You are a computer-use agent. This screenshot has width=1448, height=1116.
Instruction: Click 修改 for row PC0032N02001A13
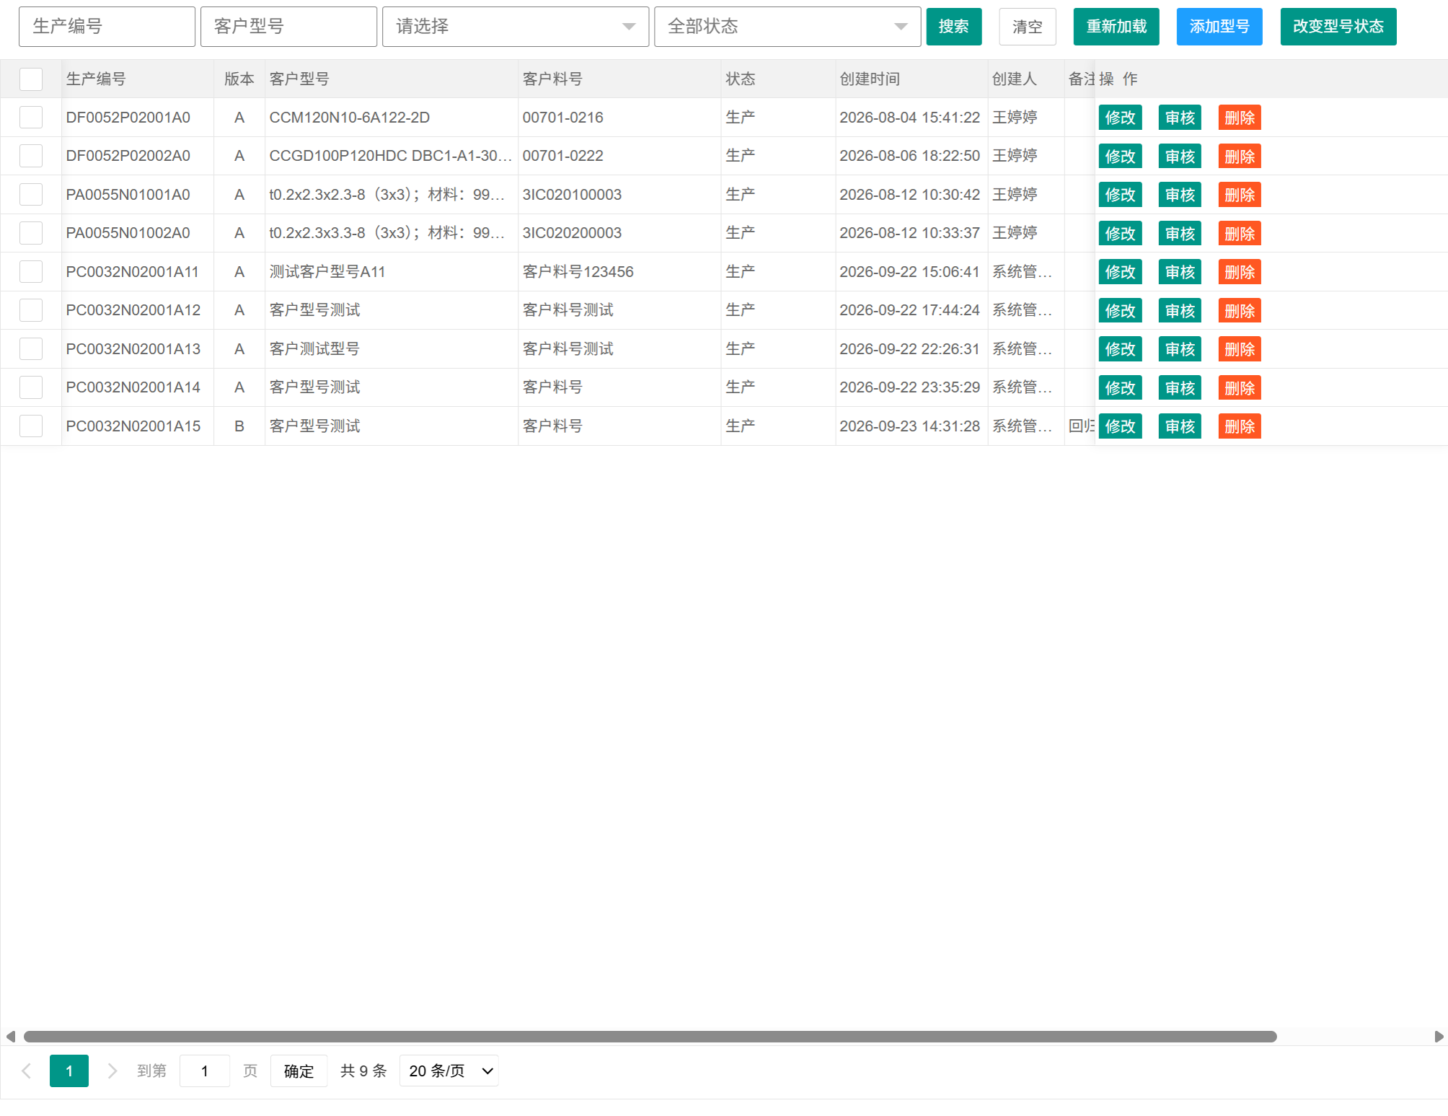[x=1120, y=349]
